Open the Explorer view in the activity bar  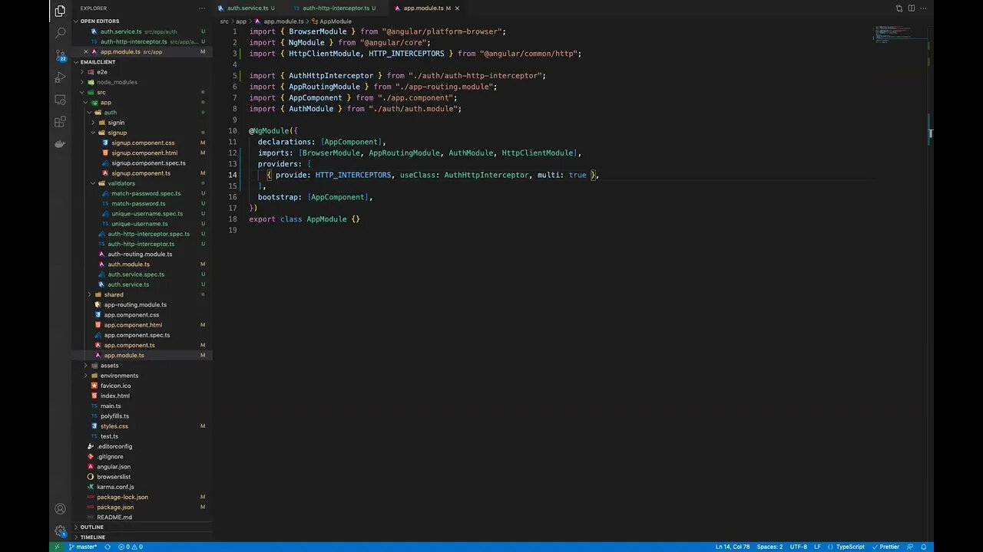tap(60, 11)
